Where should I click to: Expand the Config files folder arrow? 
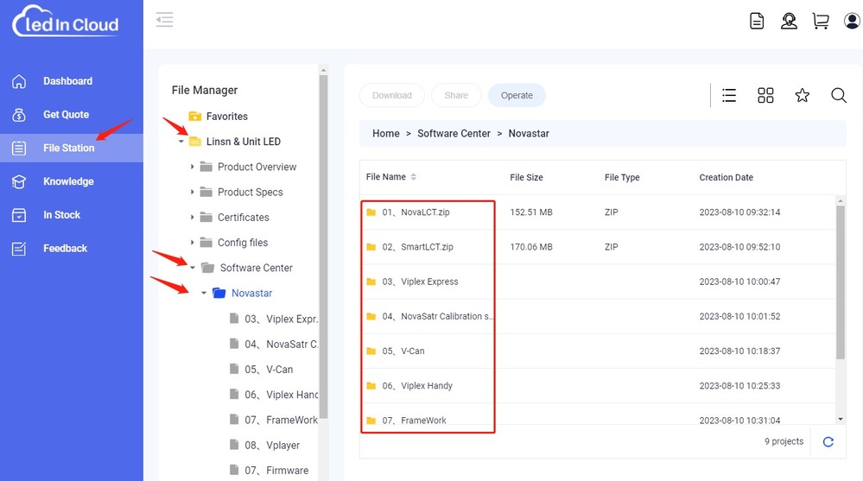pyautogui.click(x=192, y=242)
